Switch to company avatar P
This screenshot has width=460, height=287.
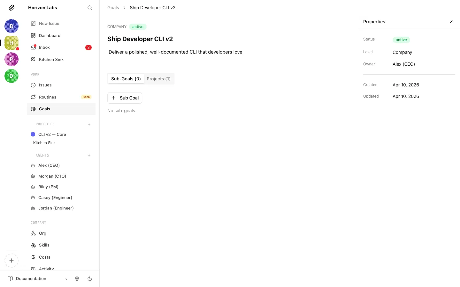coord(11,59)
